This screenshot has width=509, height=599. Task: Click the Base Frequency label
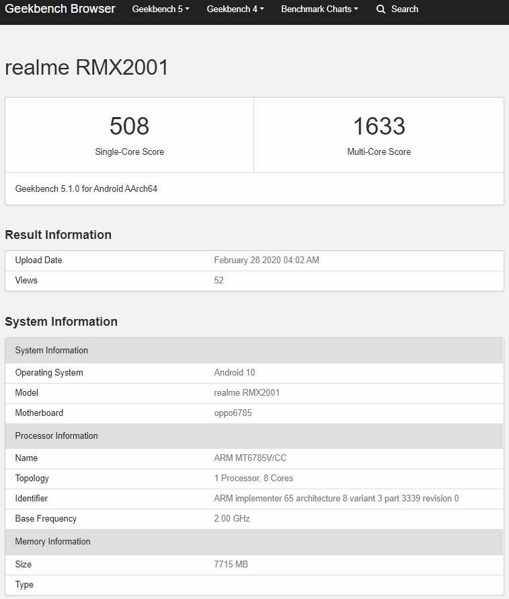(46, 519)
